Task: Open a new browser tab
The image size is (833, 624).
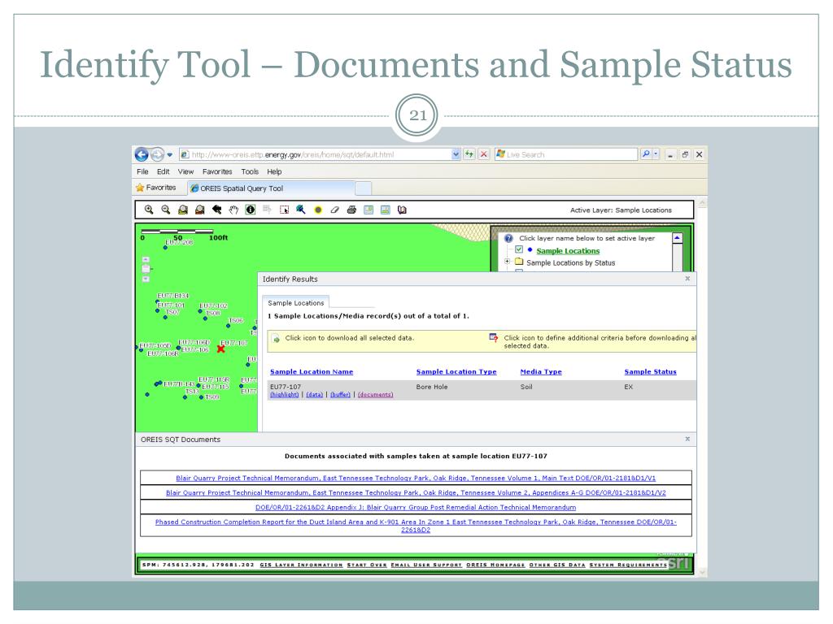Action: pos(364,188)
